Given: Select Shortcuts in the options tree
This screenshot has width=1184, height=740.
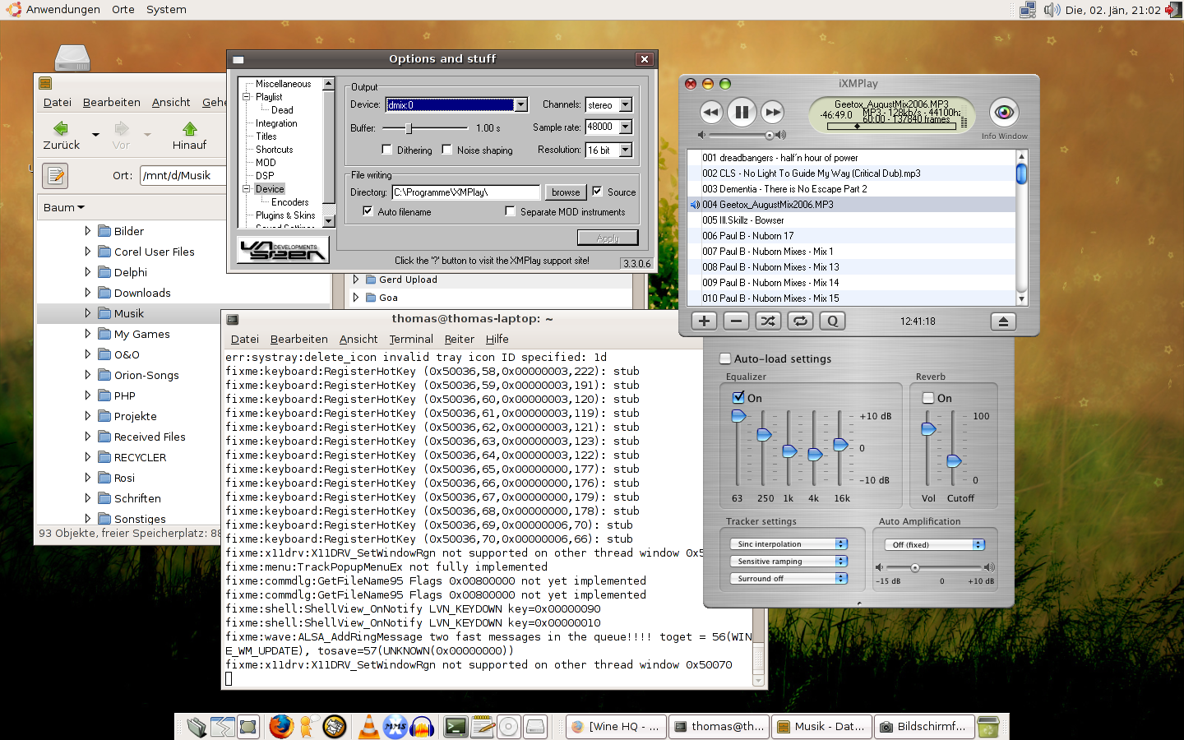Looking at the screenshot, I should (x=274, y=150).
